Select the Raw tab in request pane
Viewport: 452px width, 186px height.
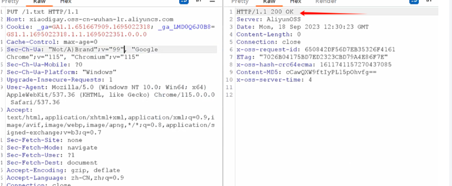pos(40,2)
